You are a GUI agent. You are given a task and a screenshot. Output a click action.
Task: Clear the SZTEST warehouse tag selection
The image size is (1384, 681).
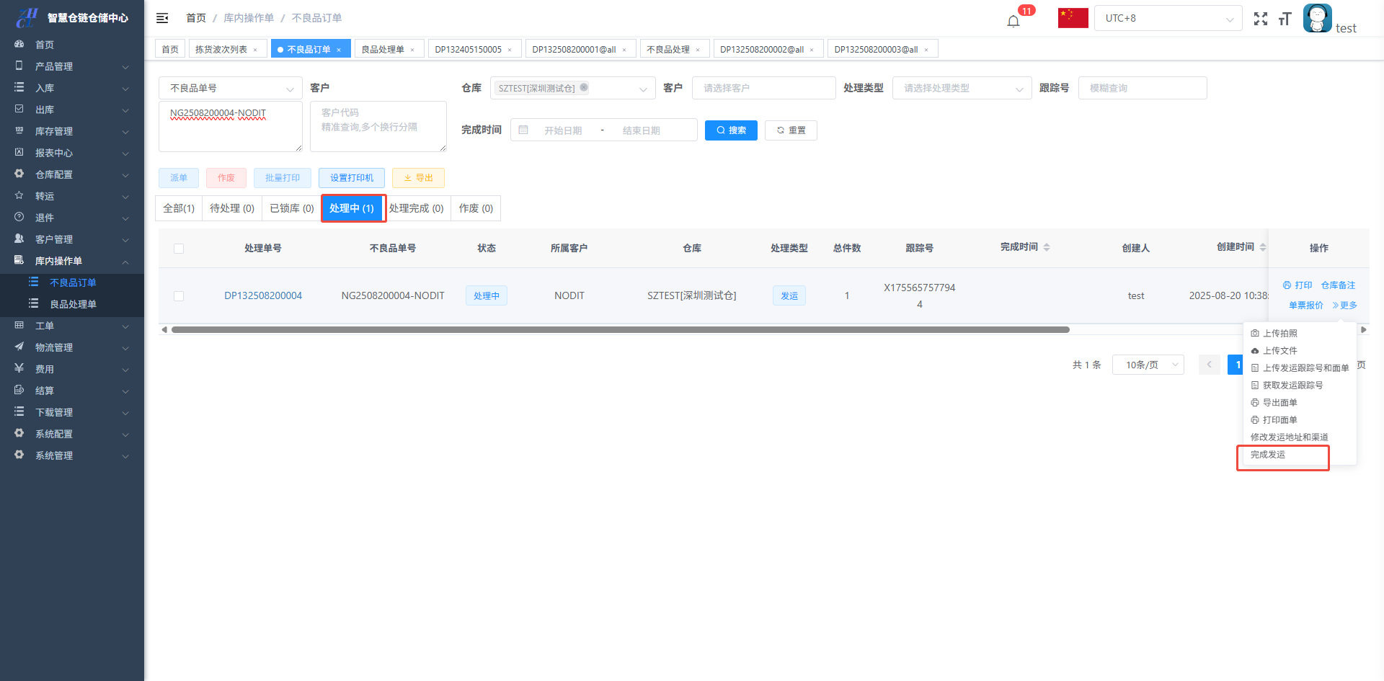click(x=584, y=88)
